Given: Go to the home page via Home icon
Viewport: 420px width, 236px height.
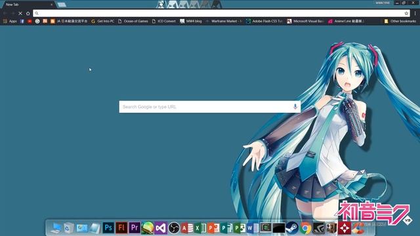Looking at the screenshot, I should click(x=28, y=13).
